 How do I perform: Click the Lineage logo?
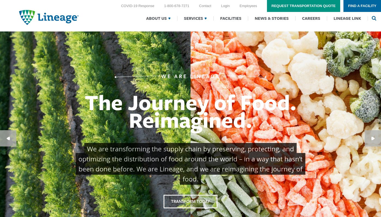(x=49, y=17)
